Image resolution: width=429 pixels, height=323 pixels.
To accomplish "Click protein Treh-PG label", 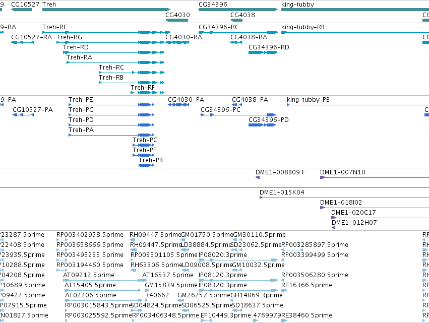I will (x=81, y=110).
